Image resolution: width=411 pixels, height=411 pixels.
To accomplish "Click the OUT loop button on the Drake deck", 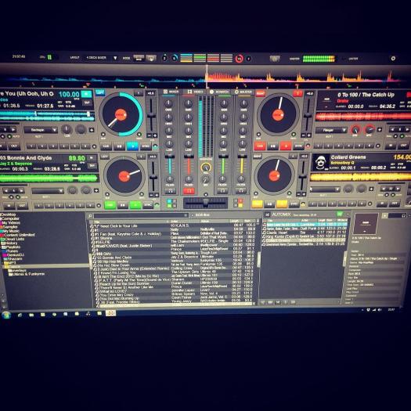I will pyautogui.click(x=404, y=145).
